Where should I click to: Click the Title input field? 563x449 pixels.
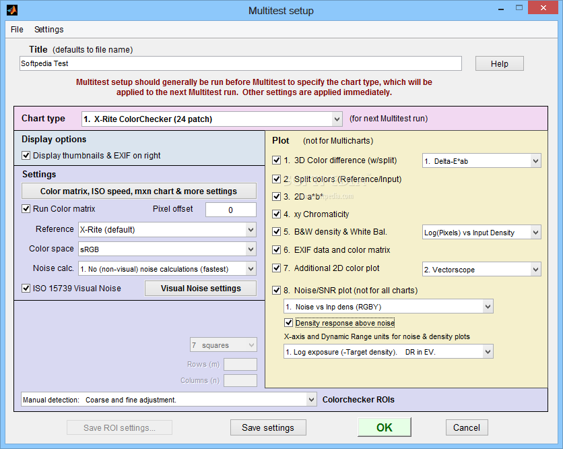tap(240, 63)
